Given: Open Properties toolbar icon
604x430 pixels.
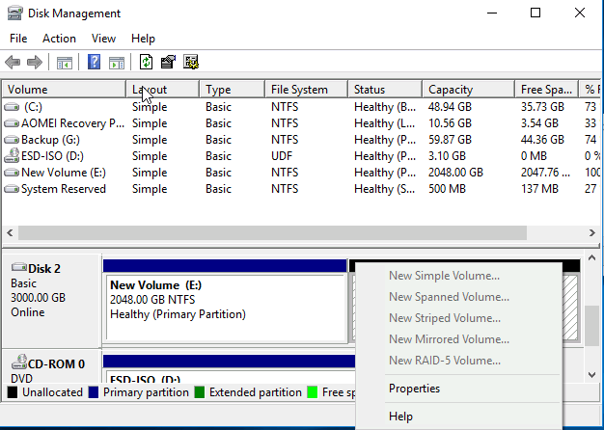Looking at the screenshot, I should point(168,62).
